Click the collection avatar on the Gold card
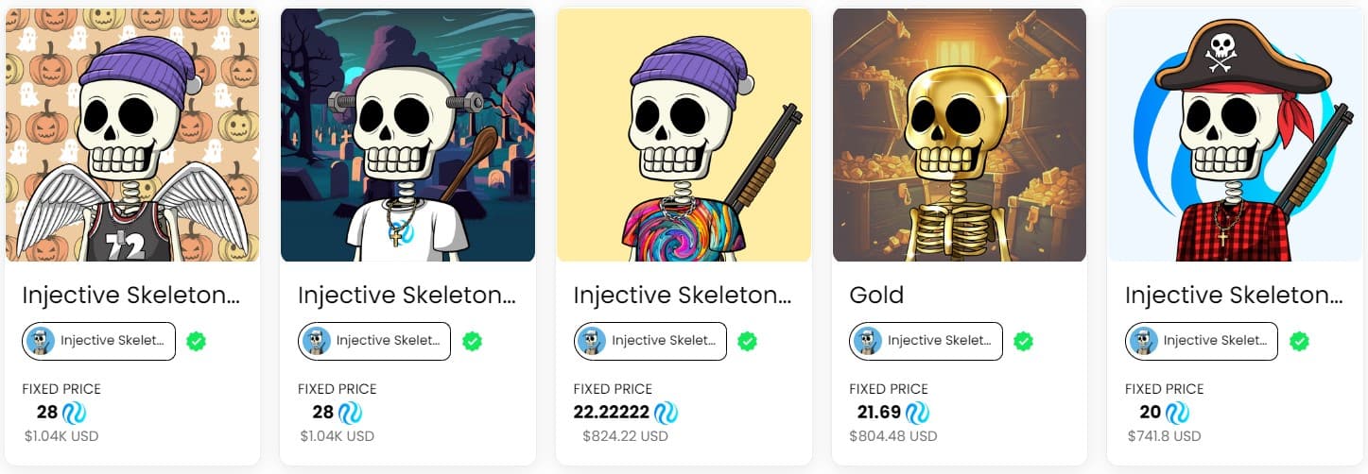 coord(867,341)
